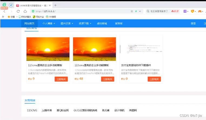Click the green lightning speed-mode icon

pyautogui.click(x=136, y=11)
